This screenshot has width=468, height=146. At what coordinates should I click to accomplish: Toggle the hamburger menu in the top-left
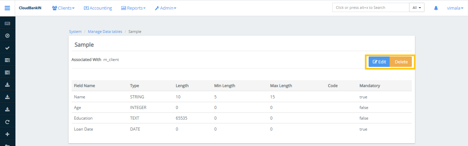[x=7, y=8]
